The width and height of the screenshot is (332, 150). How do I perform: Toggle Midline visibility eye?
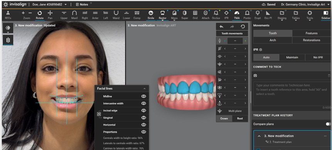coord(143,96)
